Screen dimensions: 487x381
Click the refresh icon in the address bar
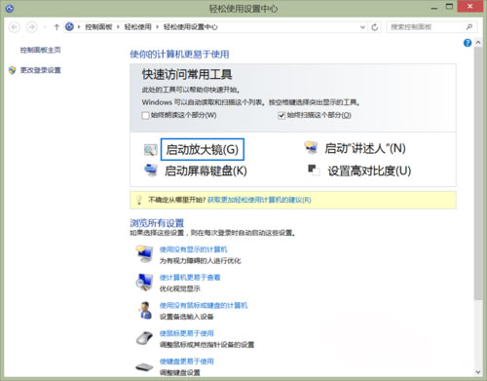tap(375, 27)
